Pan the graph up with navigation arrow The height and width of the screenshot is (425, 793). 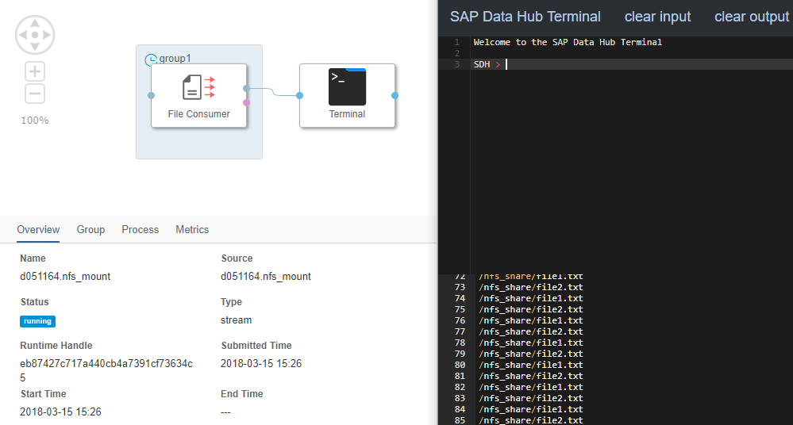pyautogui.click(x=35, y=24)
